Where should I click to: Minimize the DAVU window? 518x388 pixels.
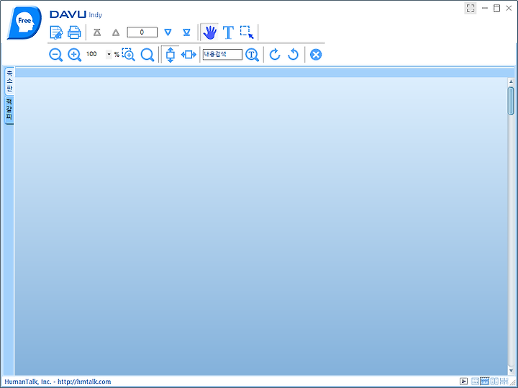click(485, 8)
